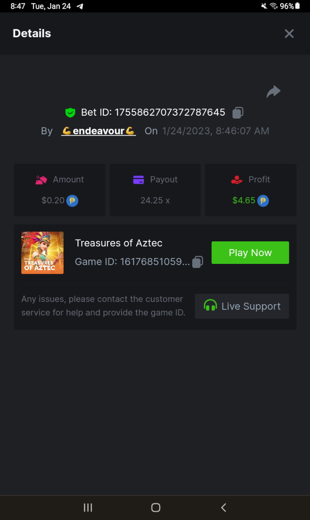Open Live Support chat

242,306
